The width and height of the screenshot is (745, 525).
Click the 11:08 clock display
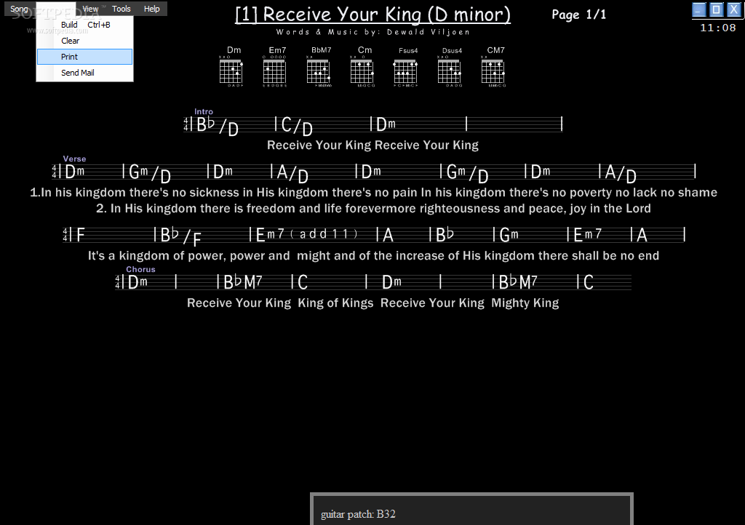click(x=718, y=28)
